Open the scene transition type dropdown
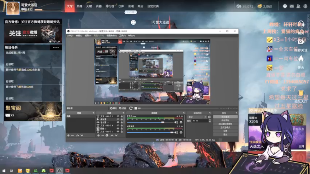The height and width of the screenshot is (174, 310). tap(197, 117)
